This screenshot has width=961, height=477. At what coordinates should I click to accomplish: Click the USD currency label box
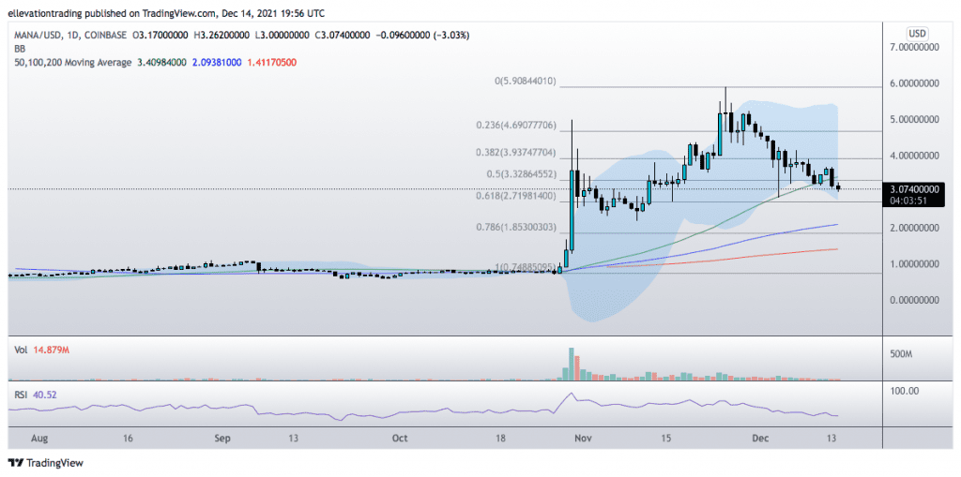[x=917, y=33]
